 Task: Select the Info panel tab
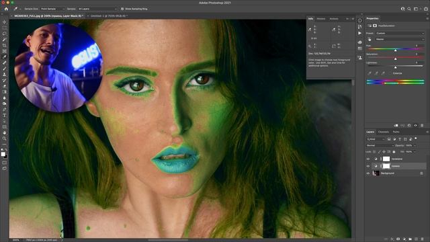click(310, 19)
